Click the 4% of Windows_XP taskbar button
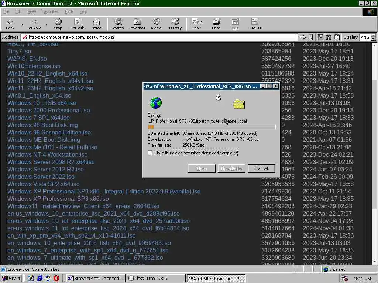This screenshot has width=378, height=283. pos(216,279)
